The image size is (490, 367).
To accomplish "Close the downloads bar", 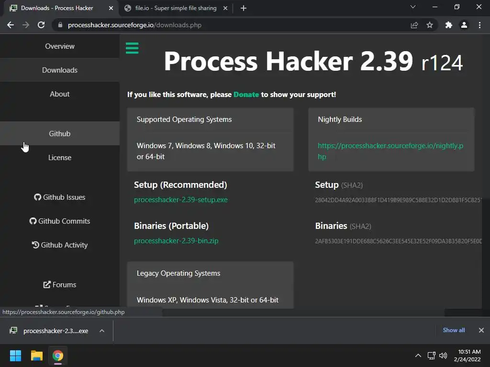I will 481,330.
